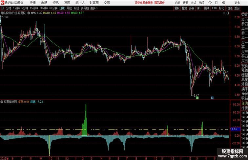
Task: Switch to 周线 period tab
Action: pos(69,8)
